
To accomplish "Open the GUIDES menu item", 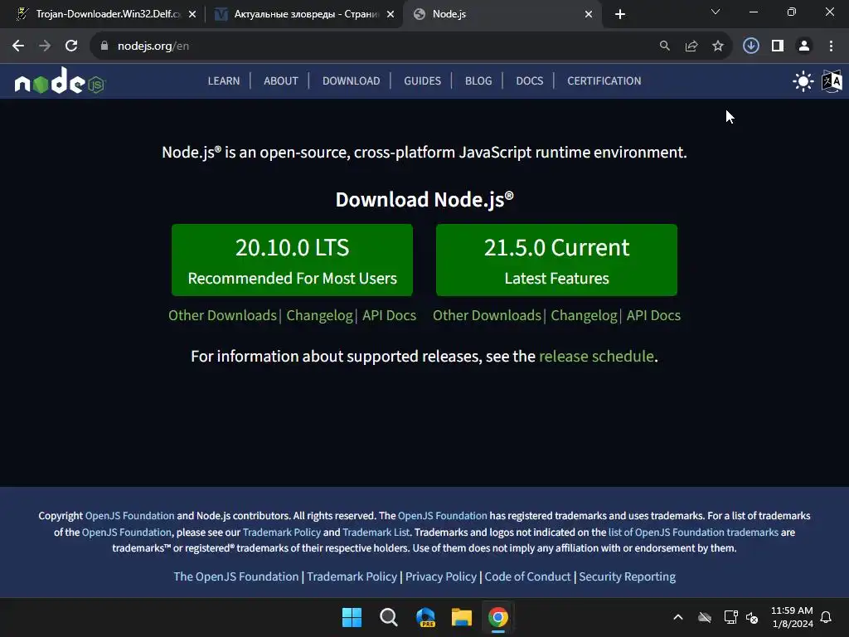I will (x=422, y=80).
